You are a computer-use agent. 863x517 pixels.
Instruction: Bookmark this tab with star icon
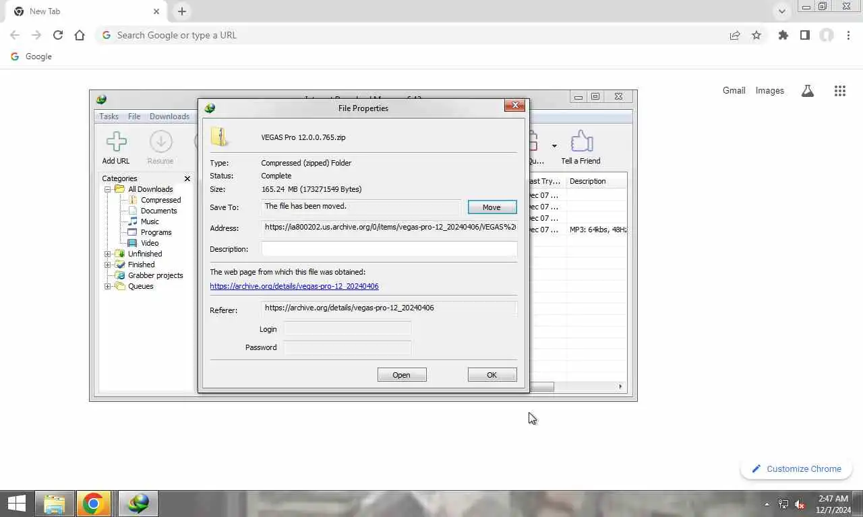click(x=756, y=35)
